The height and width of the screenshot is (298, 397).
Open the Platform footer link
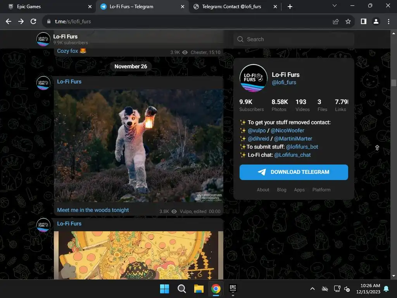pyautogui.click(x=321, y=190)
